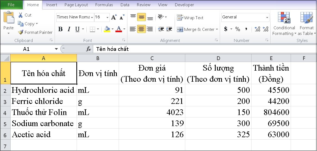
Task: Click the formula bar text field
Action: tap(204, 49)
